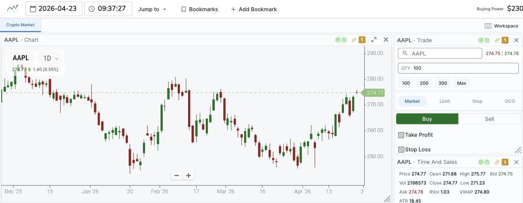Viewport: 523px width, 203px height.
Task: Click the Chart panel clock sync icon
Action: [344, 40]
